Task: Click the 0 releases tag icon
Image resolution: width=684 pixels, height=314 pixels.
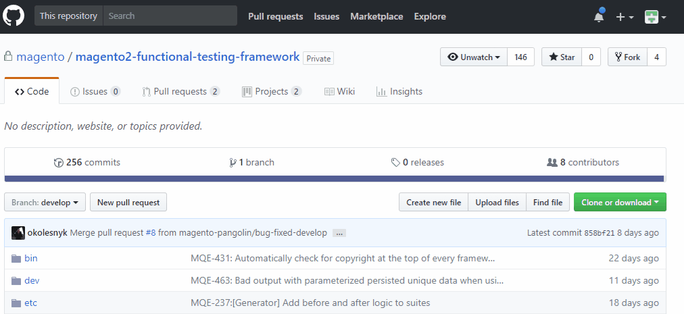Action: coord(395,162)
